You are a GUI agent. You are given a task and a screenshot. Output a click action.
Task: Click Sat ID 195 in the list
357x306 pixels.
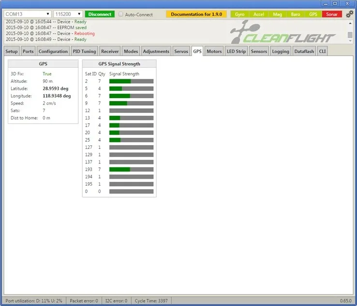click(x=89, y=184)
